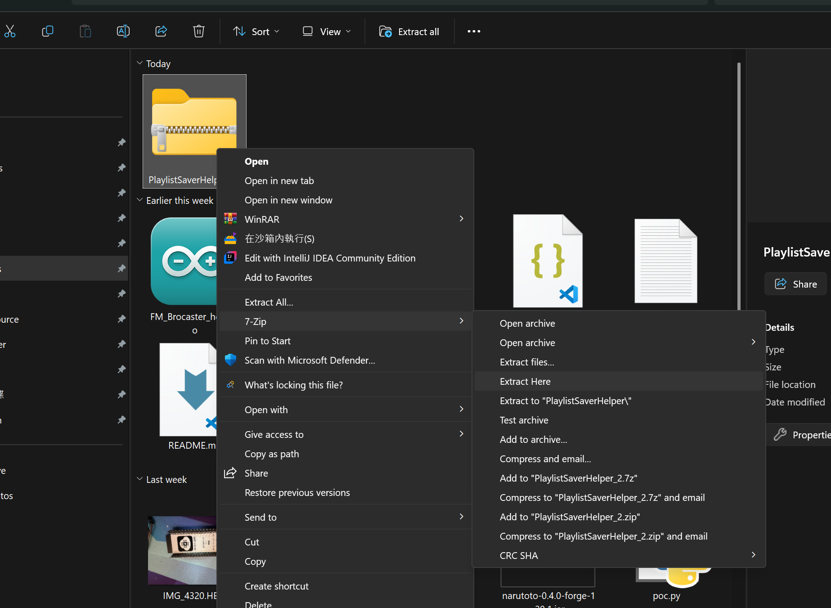Click the Copy icon in toolbar
The height and width of the screenshot is (608, 831).
click(47, 32)
